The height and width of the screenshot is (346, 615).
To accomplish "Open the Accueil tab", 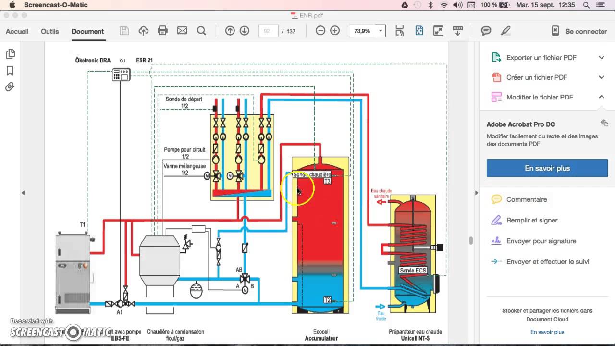I will coord(17,31).
